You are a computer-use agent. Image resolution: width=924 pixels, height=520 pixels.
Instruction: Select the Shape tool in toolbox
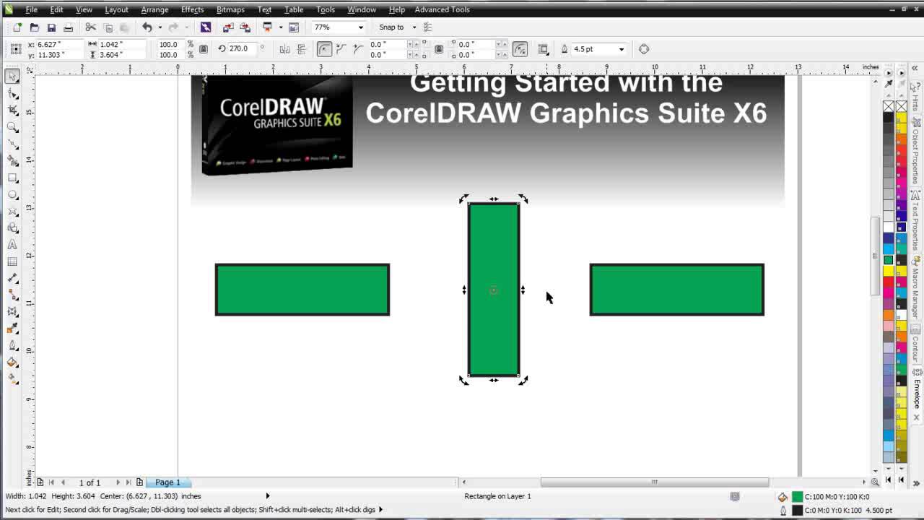(x=12, y=94)
